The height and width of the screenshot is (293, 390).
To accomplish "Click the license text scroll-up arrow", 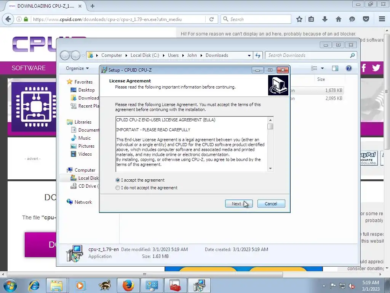I will pos(270,120).
